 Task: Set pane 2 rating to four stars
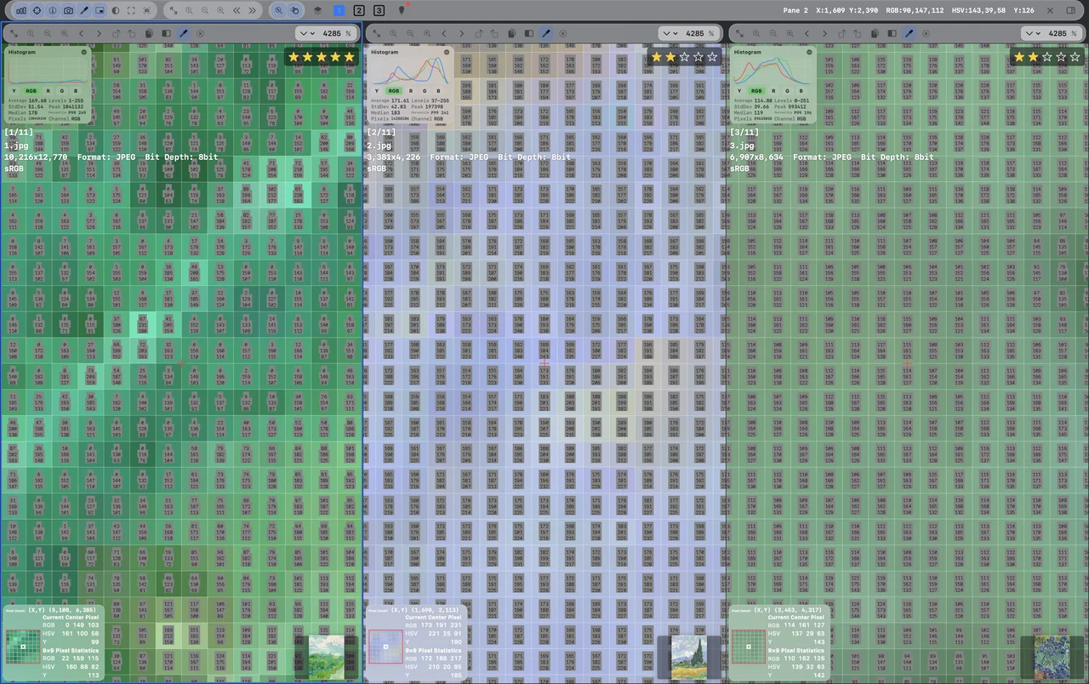(698, 57)
